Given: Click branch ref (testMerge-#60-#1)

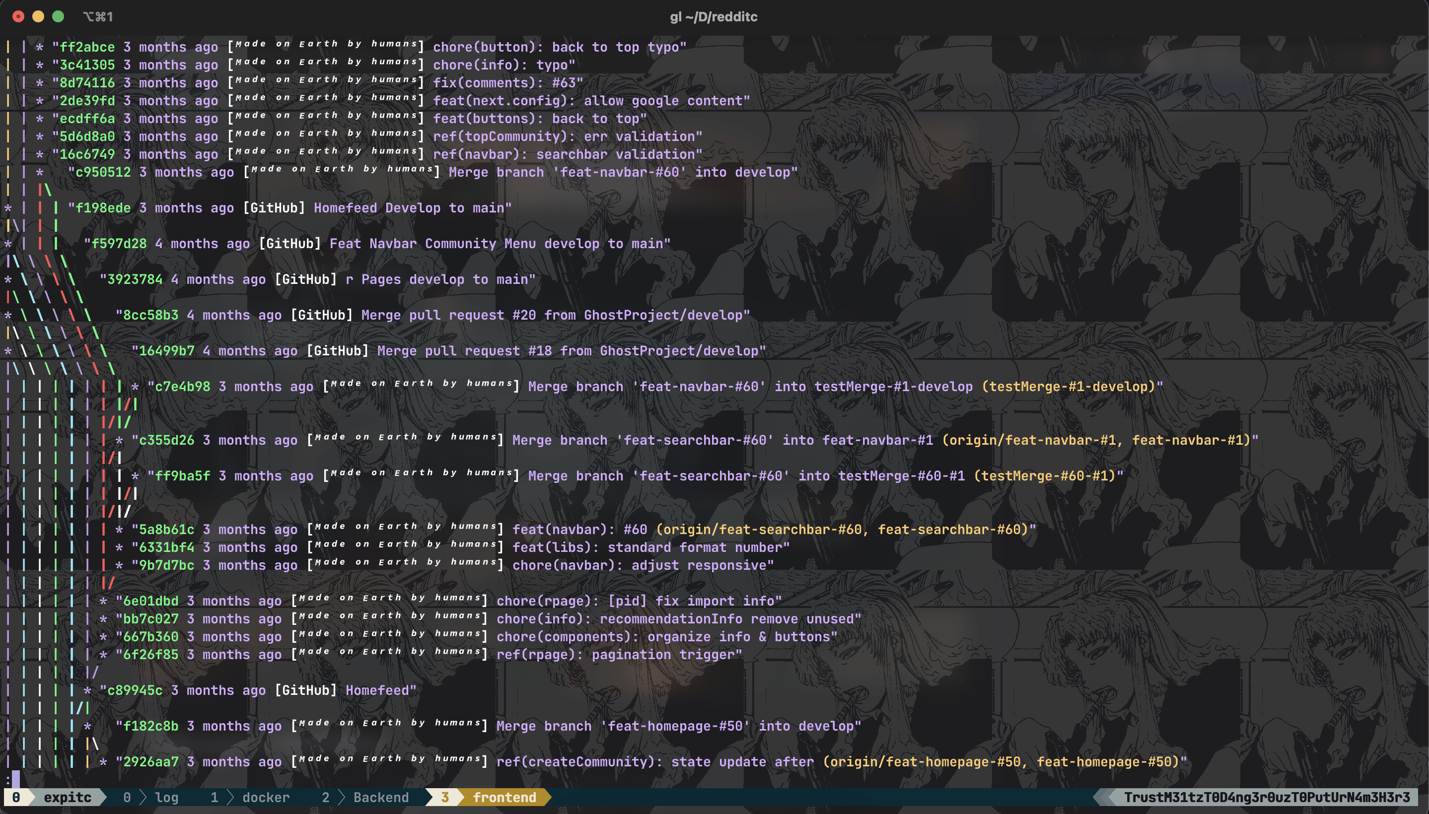Looking at the screenshot, I should coord(1044,476).
